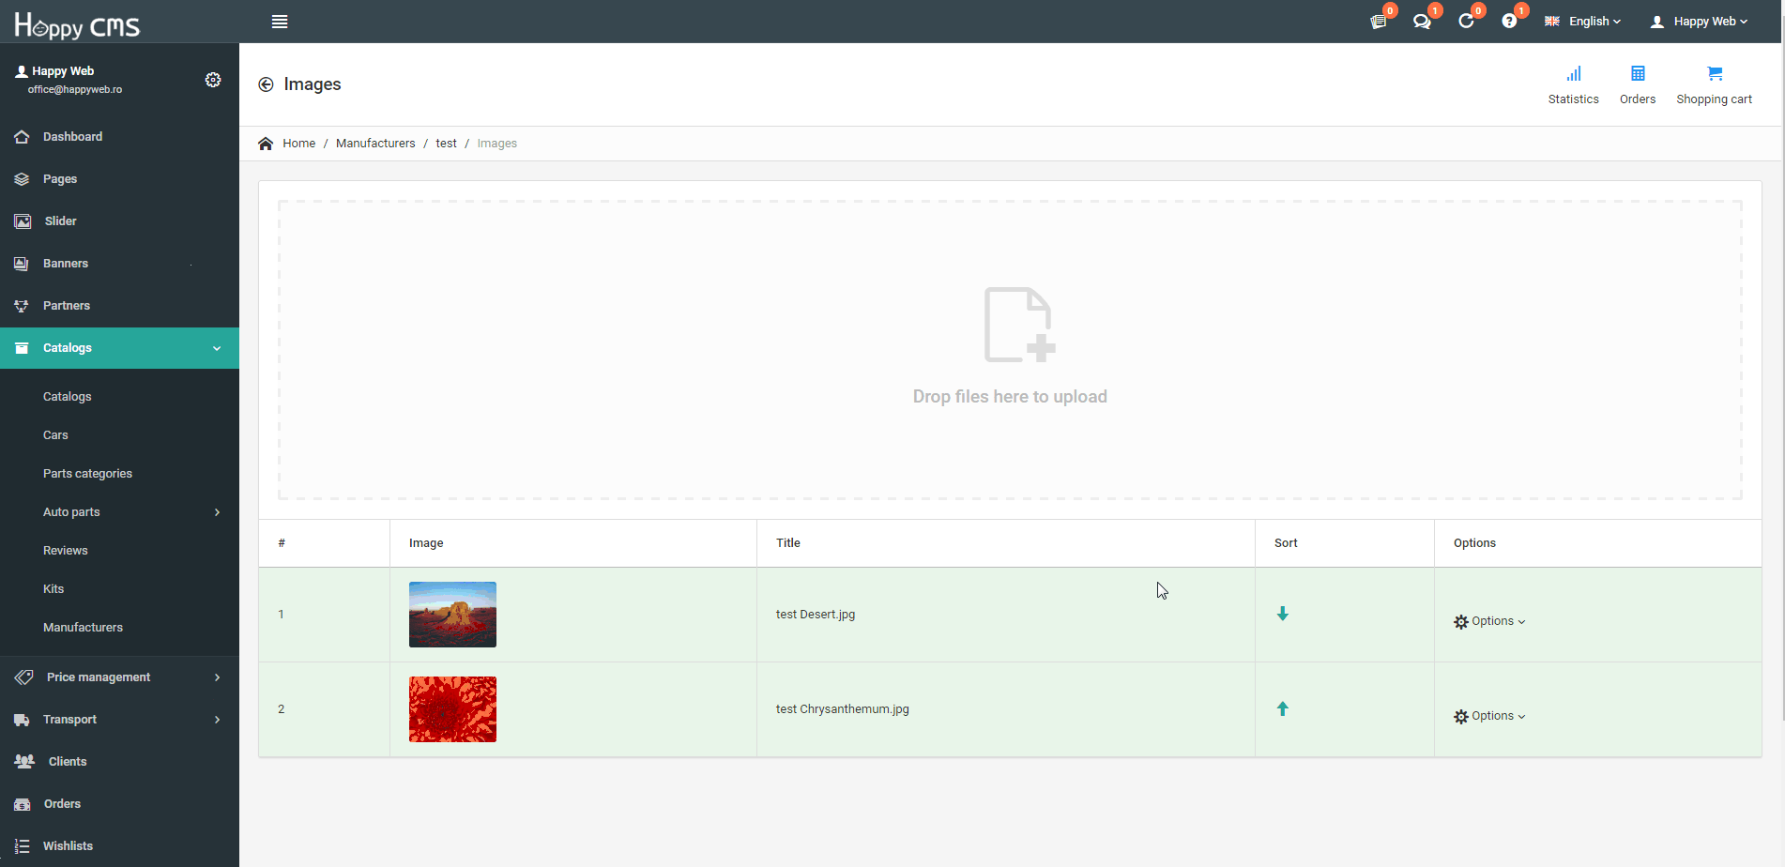Click the Slider picture icon in sidebar
1785x867 pixels.
tap(23, 221)
